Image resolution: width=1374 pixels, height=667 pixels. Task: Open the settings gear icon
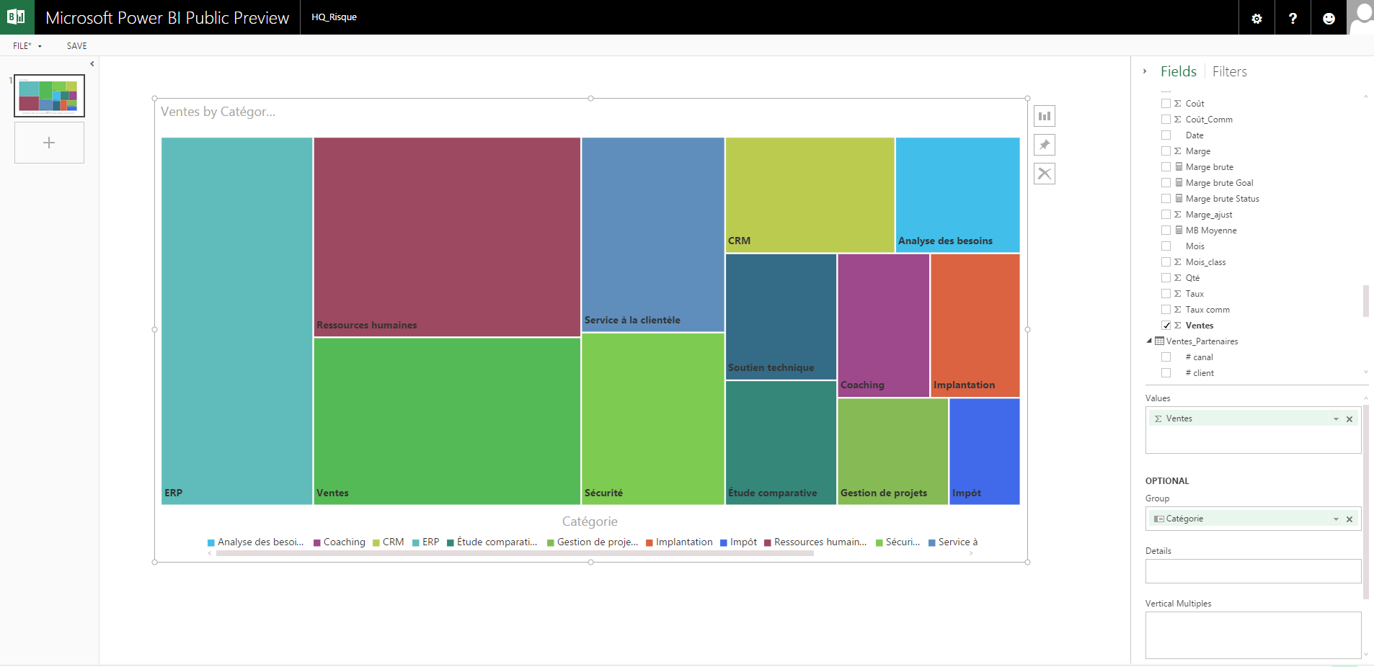tap(1256, 18)
